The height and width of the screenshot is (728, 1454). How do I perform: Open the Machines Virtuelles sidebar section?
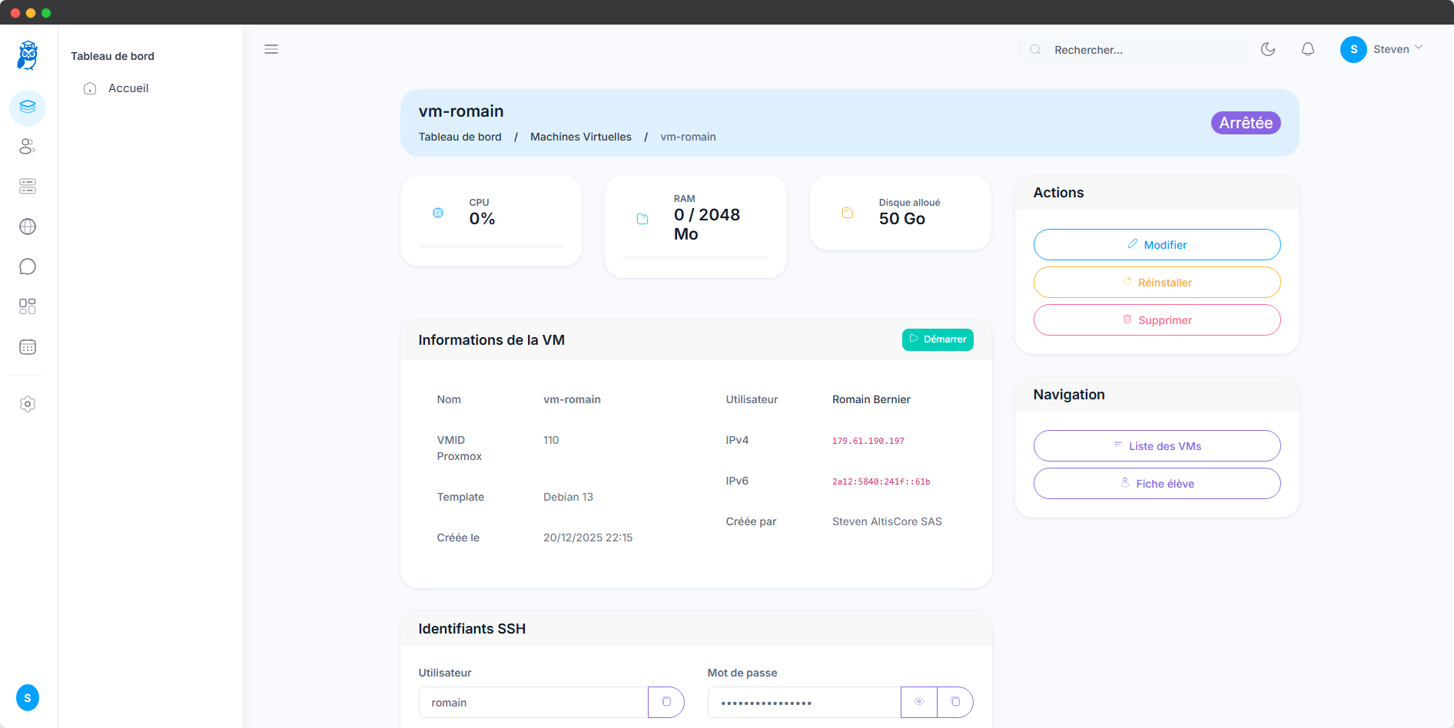click(x=28, y=108)
